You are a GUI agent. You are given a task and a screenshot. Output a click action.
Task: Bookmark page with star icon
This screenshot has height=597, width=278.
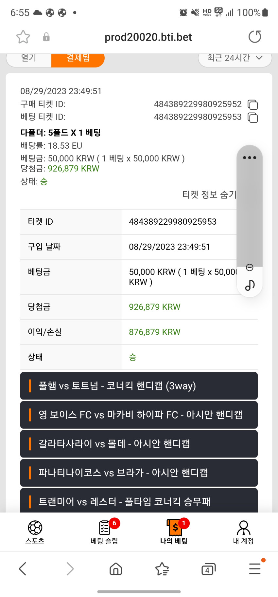click(23, 37)
